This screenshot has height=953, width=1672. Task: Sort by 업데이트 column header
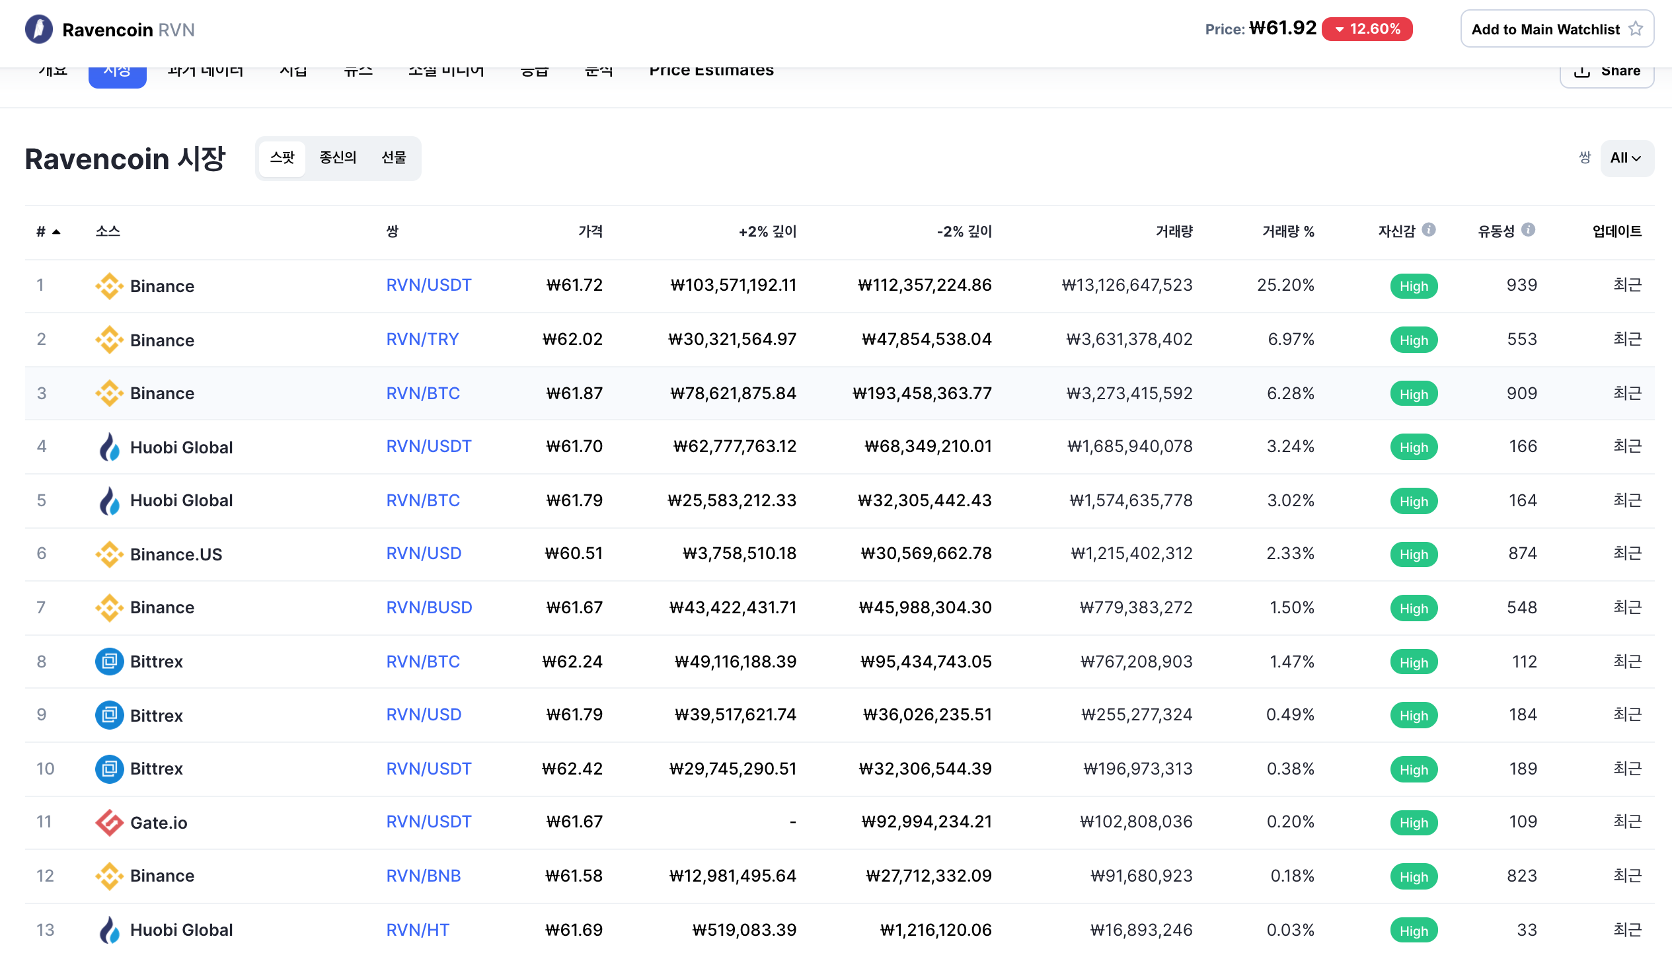1616,231
